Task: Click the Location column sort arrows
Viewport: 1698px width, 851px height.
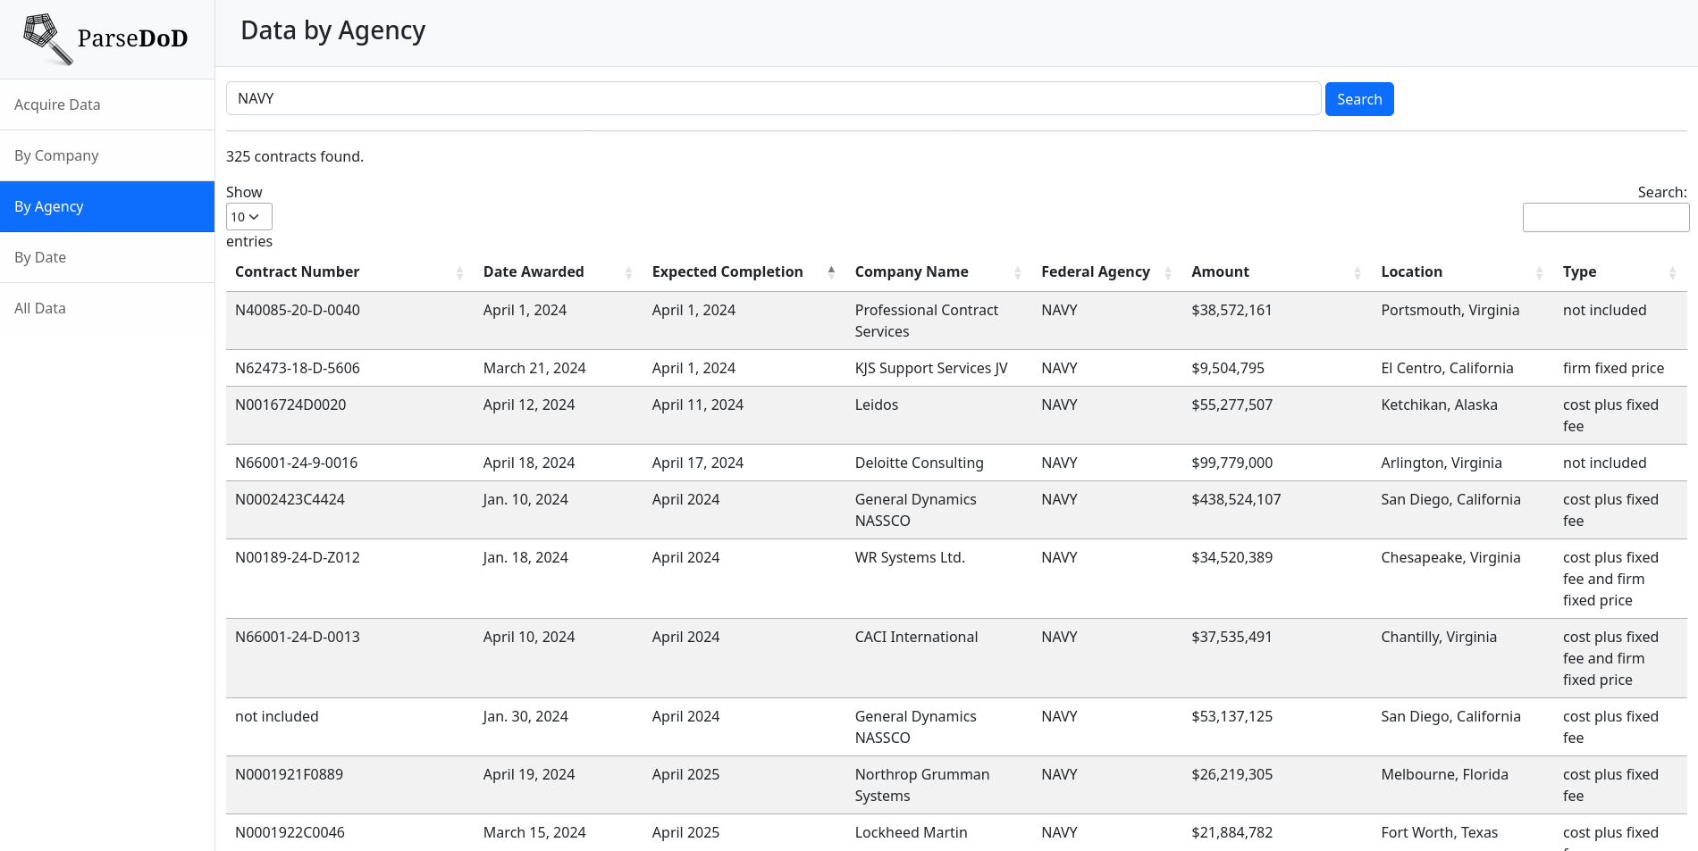Action: click(x=1539, y=273)
